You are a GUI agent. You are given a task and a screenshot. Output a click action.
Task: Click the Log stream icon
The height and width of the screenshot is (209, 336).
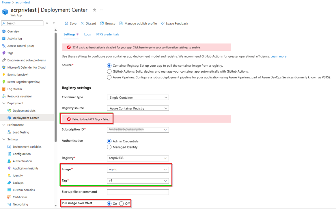pos(4,89)
